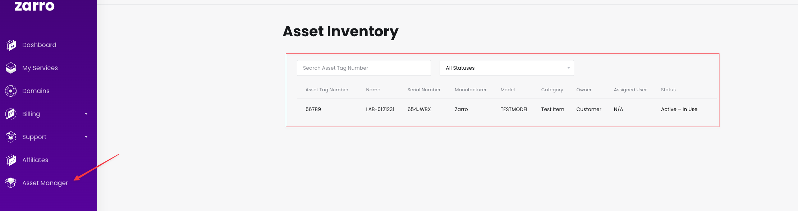Viewport: 798px width, 211px height.
Task: Click the TESTMODEL model cell
Action: 514,109
